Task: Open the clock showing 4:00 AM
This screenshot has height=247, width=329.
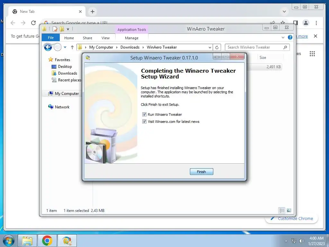Action: click(316, 241)
